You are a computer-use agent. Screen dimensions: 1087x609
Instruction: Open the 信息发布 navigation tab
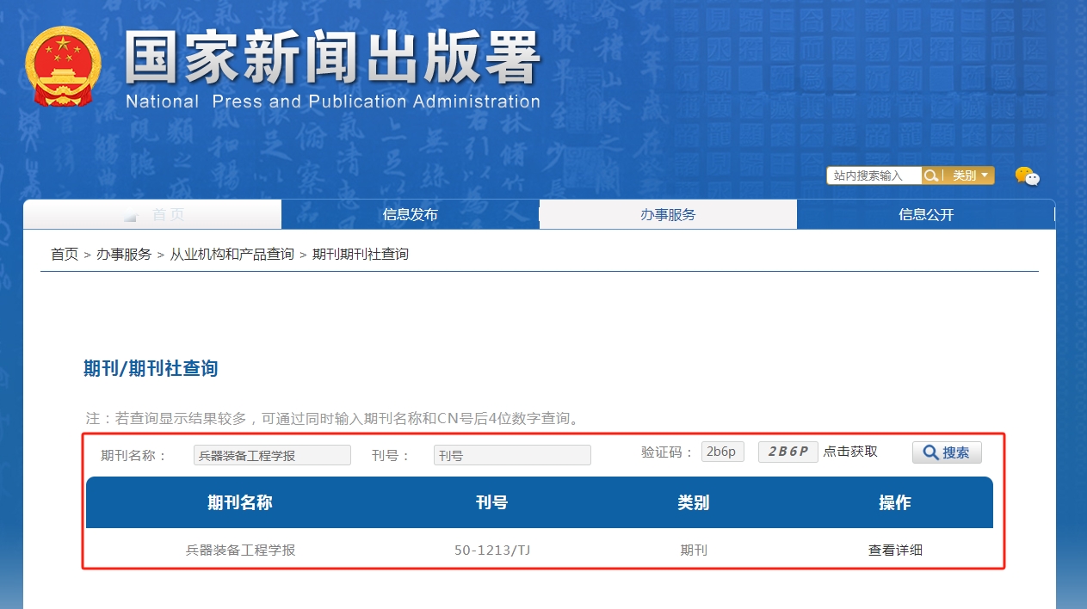click(410, 214)
